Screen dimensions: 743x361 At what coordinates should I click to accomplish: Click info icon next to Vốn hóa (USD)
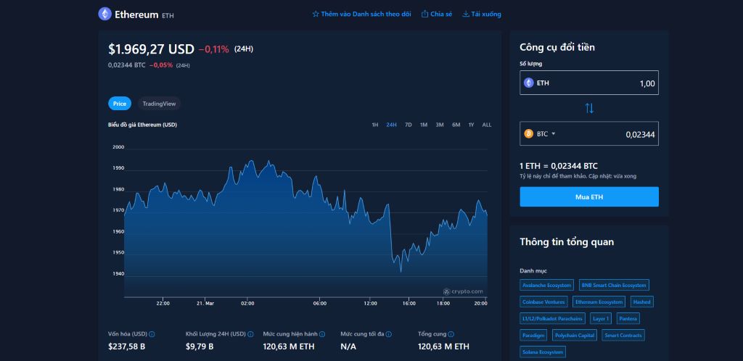click(x=152, y=334)
